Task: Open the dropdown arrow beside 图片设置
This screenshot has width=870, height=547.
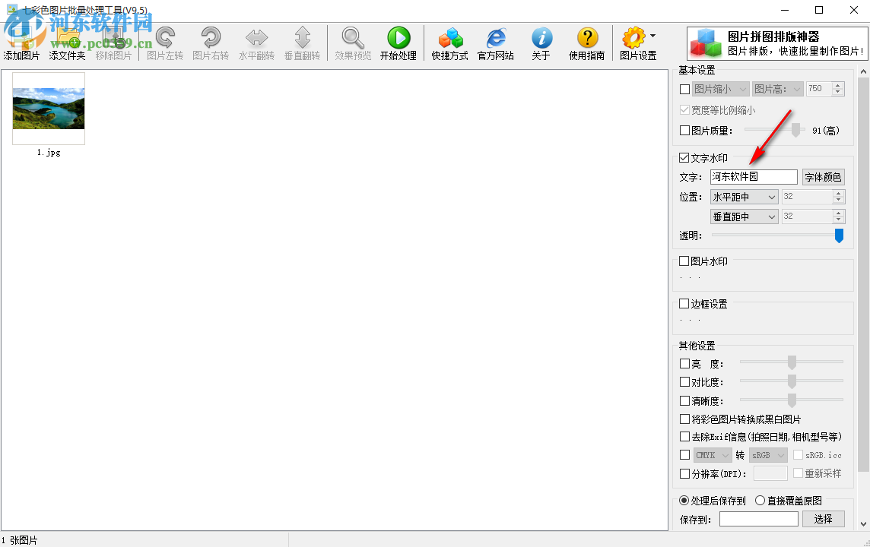Action: (x=652, y=36)
